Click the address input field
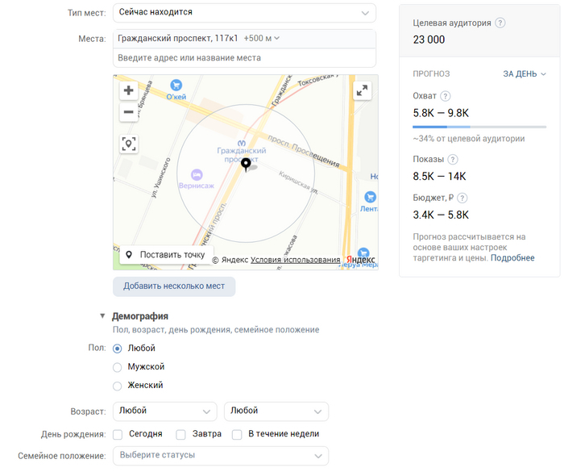564x472 pixels. click(244, 58)
